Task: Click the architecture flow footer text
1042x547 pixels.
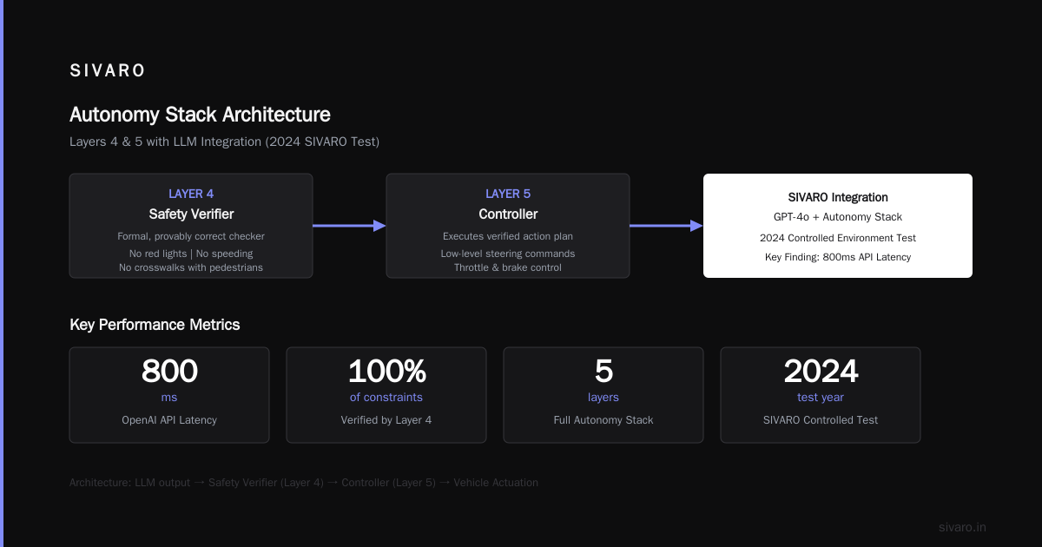Action: (x=304, y=483)
